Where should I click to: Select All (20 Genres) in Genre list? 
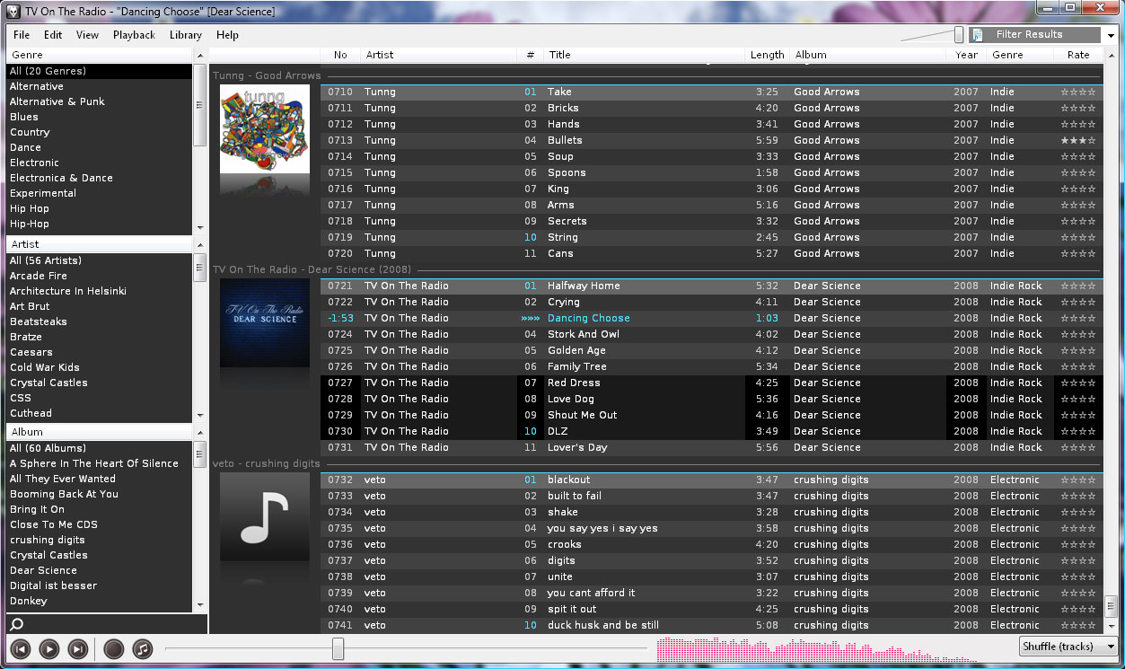[99, 71]
